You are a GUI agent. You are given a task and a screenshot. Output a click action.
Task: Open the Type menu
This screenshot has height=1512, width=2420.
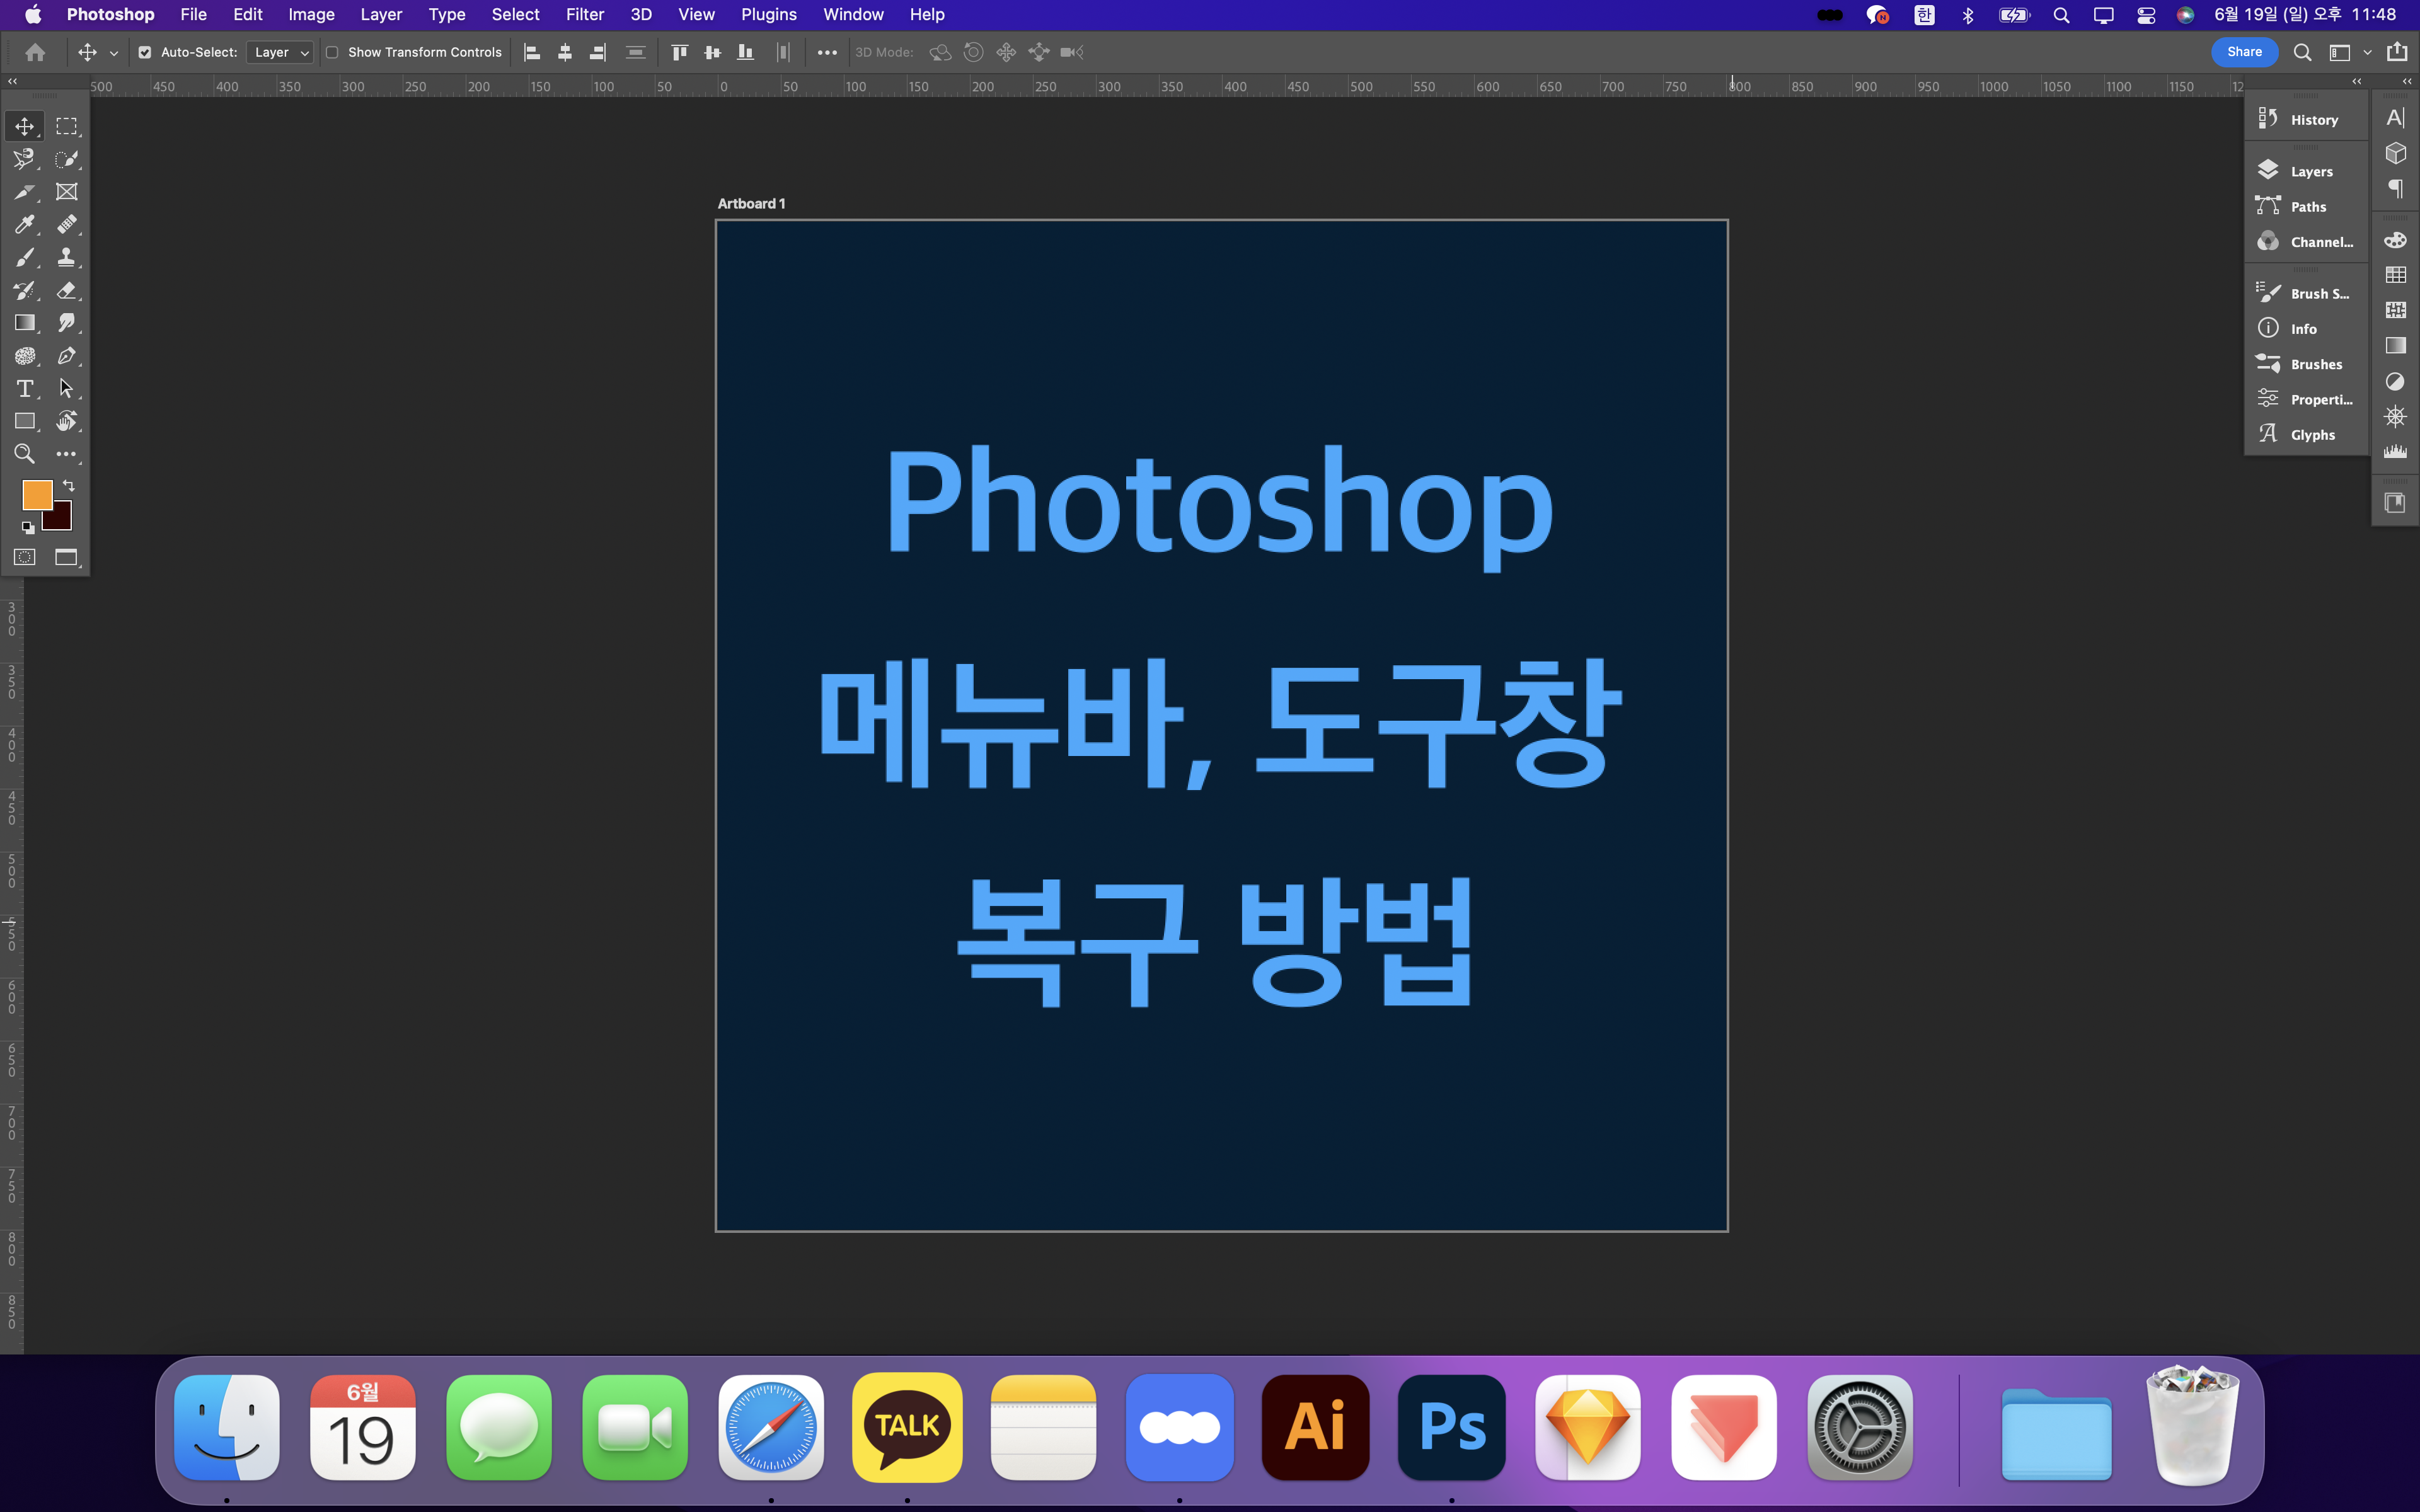[x=446, y=15]
